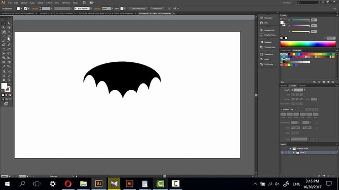The width and height of the screenshot is (339, 190).
Task: Select the Hand tool
Action: [x=4, y=80]
